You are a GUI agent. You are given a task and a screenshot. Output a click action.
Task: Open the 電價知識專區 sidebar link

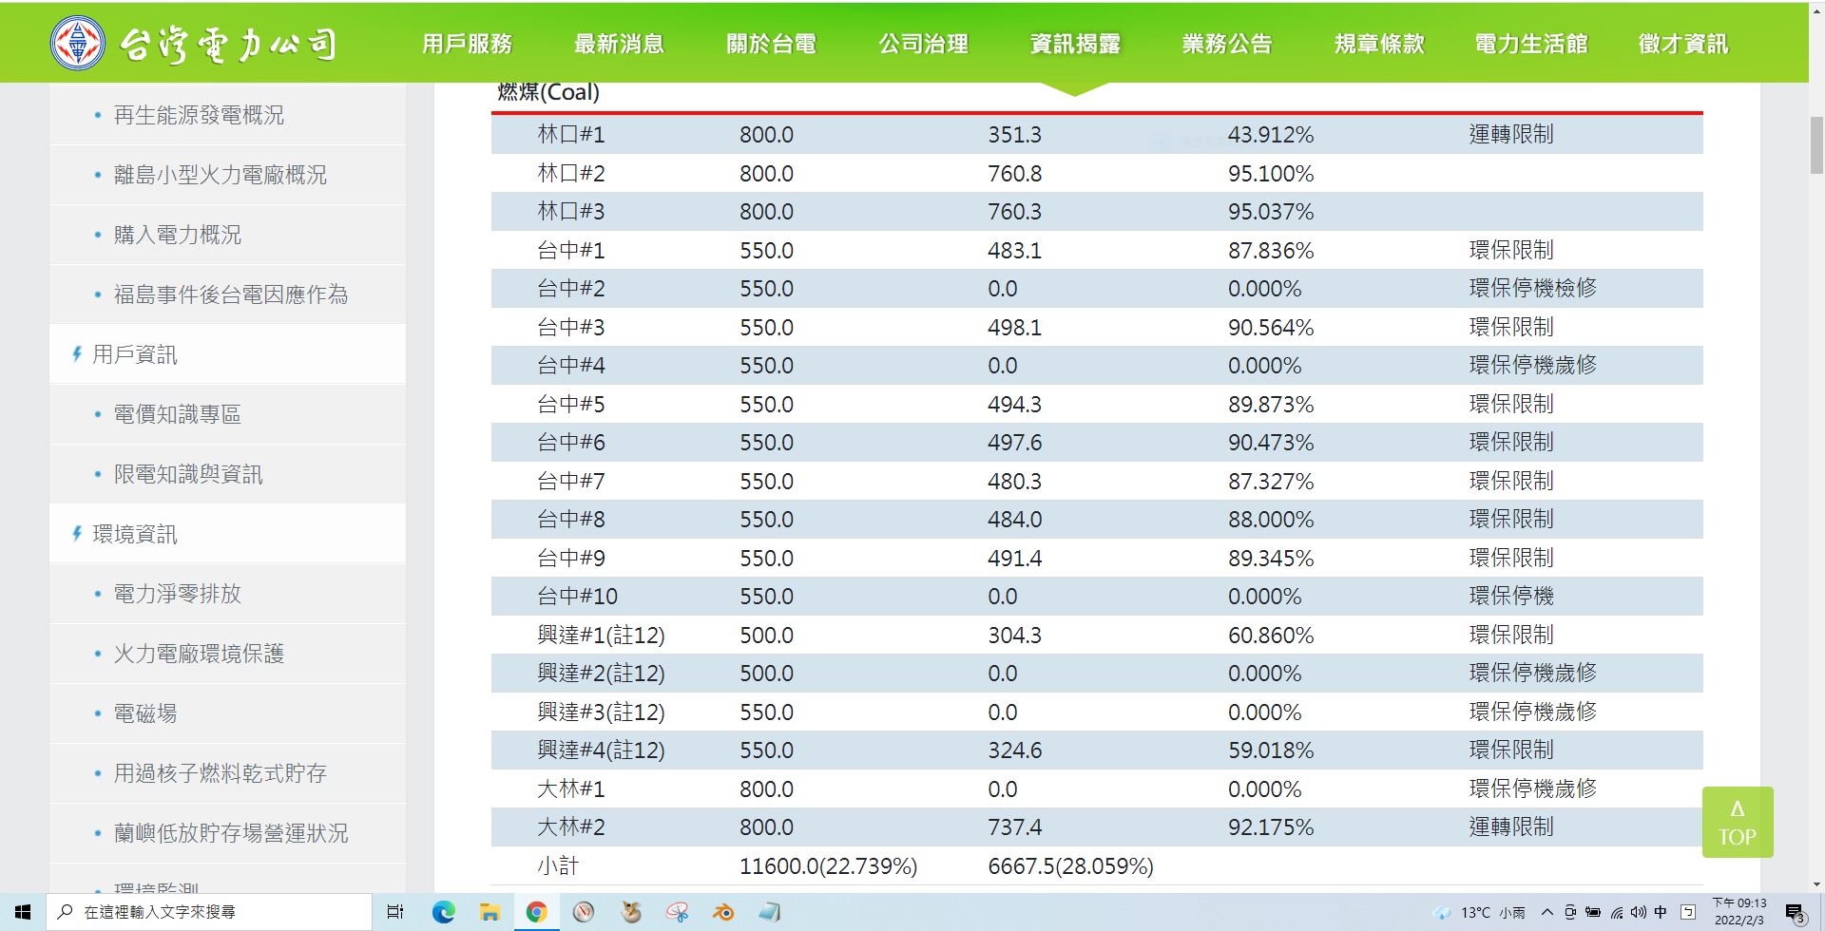click(x=178, y=414)
